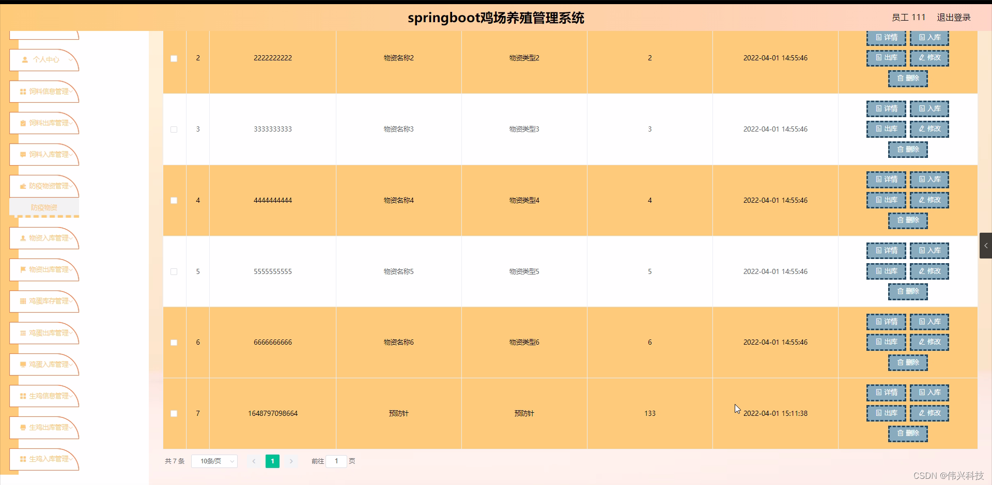Select the checkbox beside 物资名称5
Image resolution: width=992 pixels, height=485 pixels.
tap(174, 271)
